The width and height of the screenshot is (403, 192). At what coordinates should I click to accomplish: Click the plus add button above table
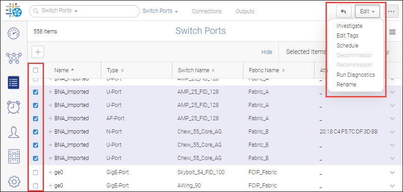coord(38,52)
